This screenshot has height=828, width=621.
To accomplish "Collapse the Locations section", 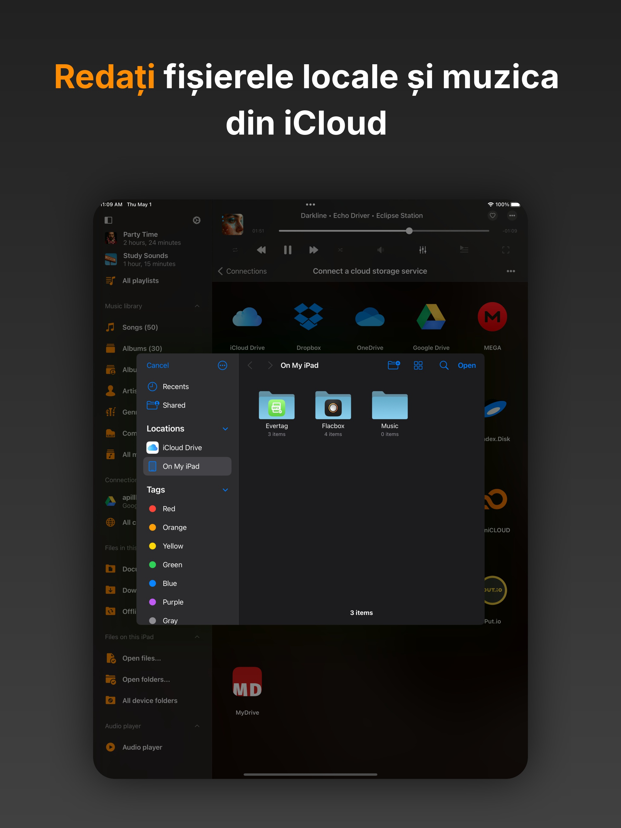I will (226, 429).
